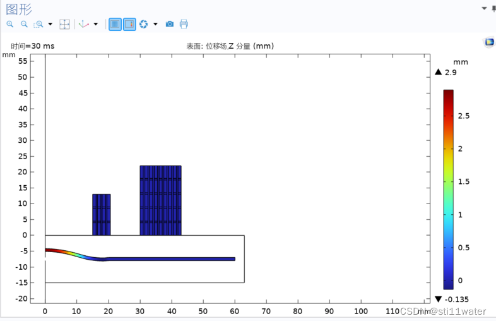Click the legend maximum value 2.9
The image size is (496, 321).
tap(451, 73)
